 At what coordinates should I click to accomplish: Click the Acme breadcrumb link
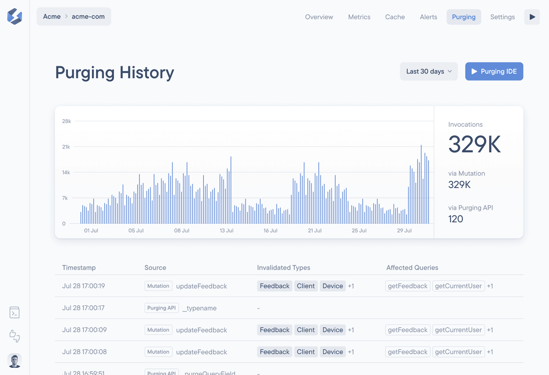click(52, 16)
